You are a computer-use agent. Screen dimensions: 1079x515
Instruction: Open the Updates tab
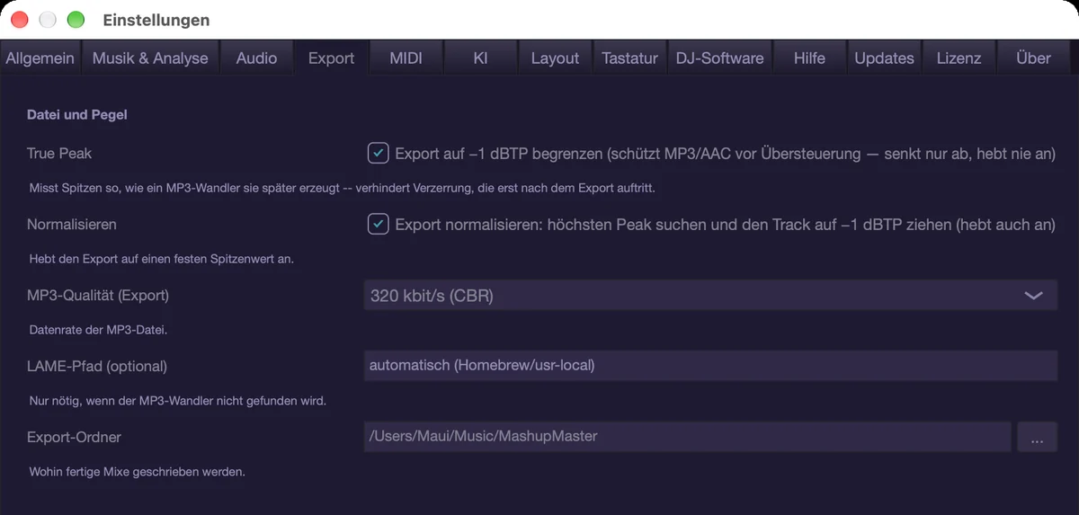[x=884, y=58]
